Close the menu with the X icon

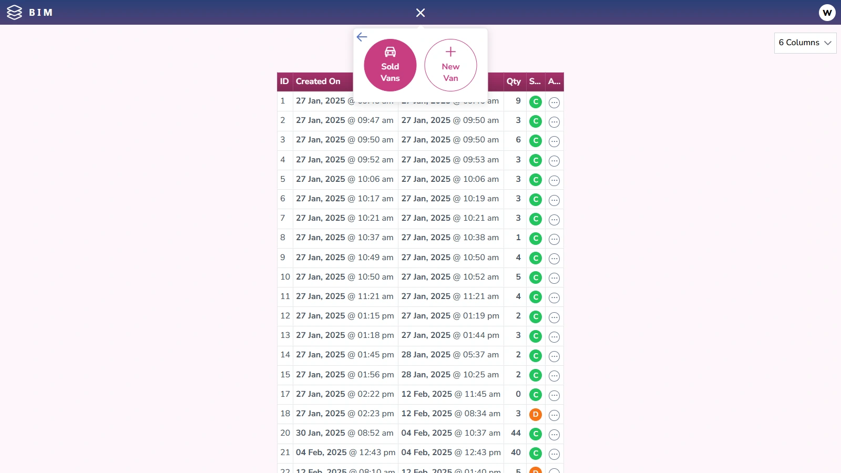point(420,13)
